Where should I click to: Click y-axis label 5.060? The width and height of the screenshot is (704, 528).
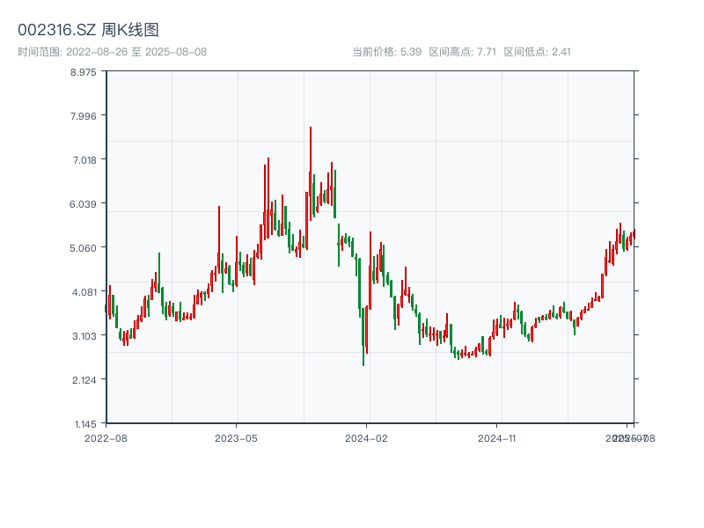(x=83, y=248)
